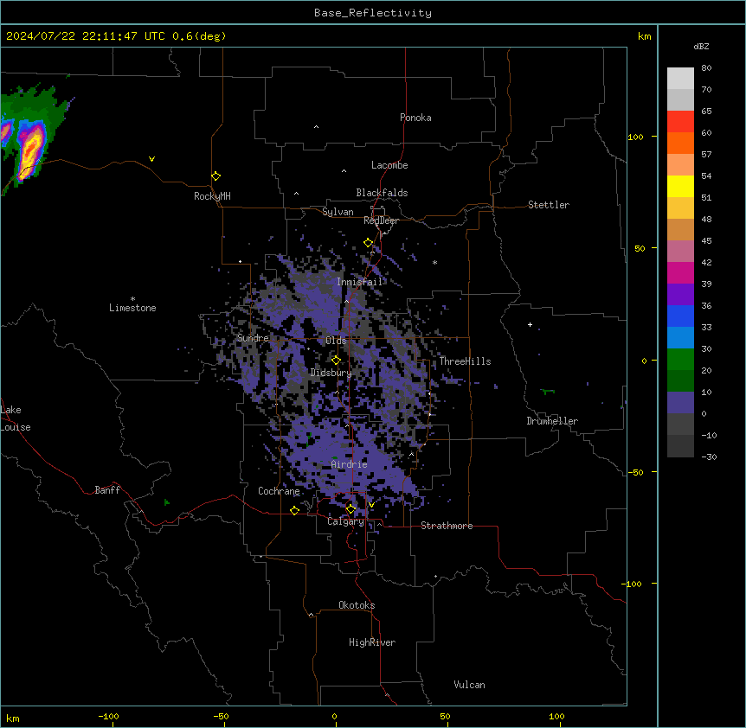Click the white asterisk marker east of Innisfail
The image size is (746, 728).
[x=434, y=262]
